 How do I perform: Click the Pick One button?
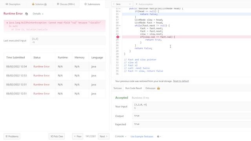click(x=56, y=136)
